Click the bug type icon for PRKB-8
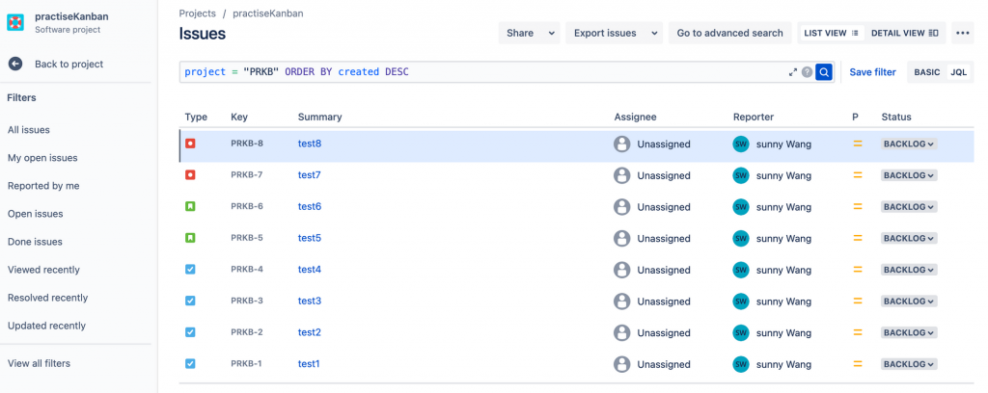This screenshot has height=393, width=988. point(190,144)
